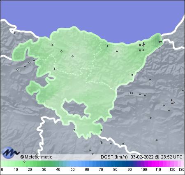Select the southeasternmost station marker on the map

[x=157, y=140]
